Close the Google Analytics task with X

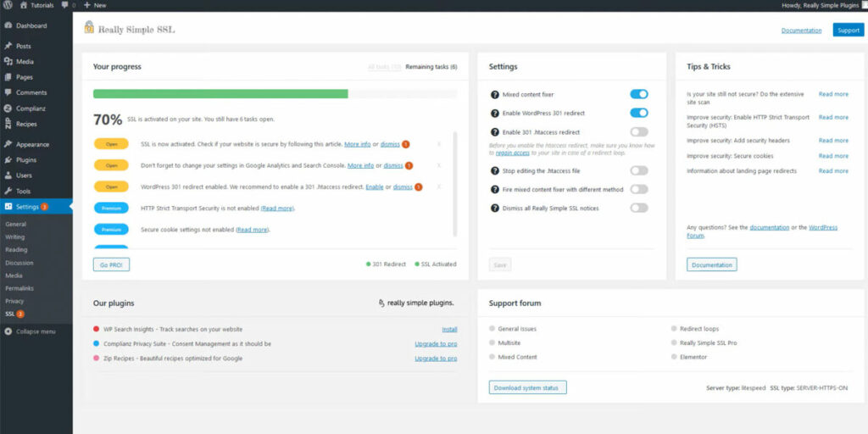pos(439,165)
